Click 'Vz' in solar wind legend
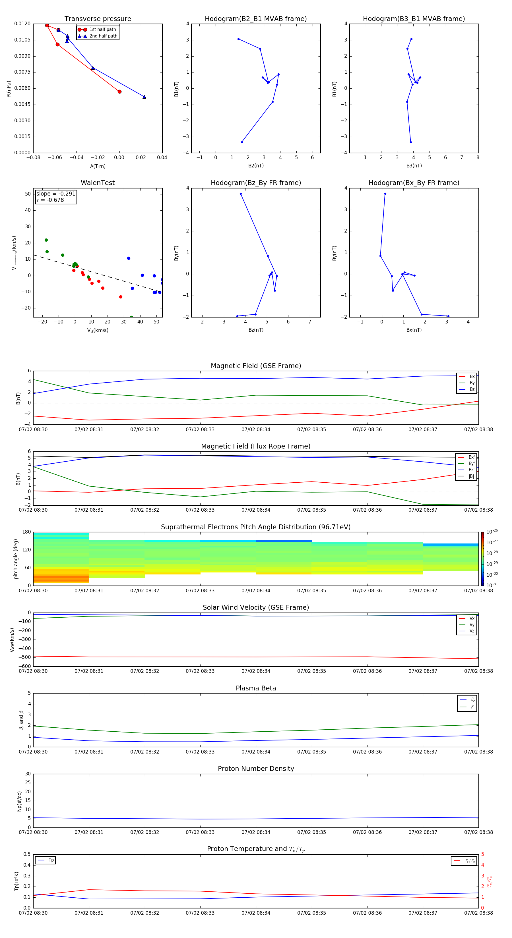 point(472,631)
